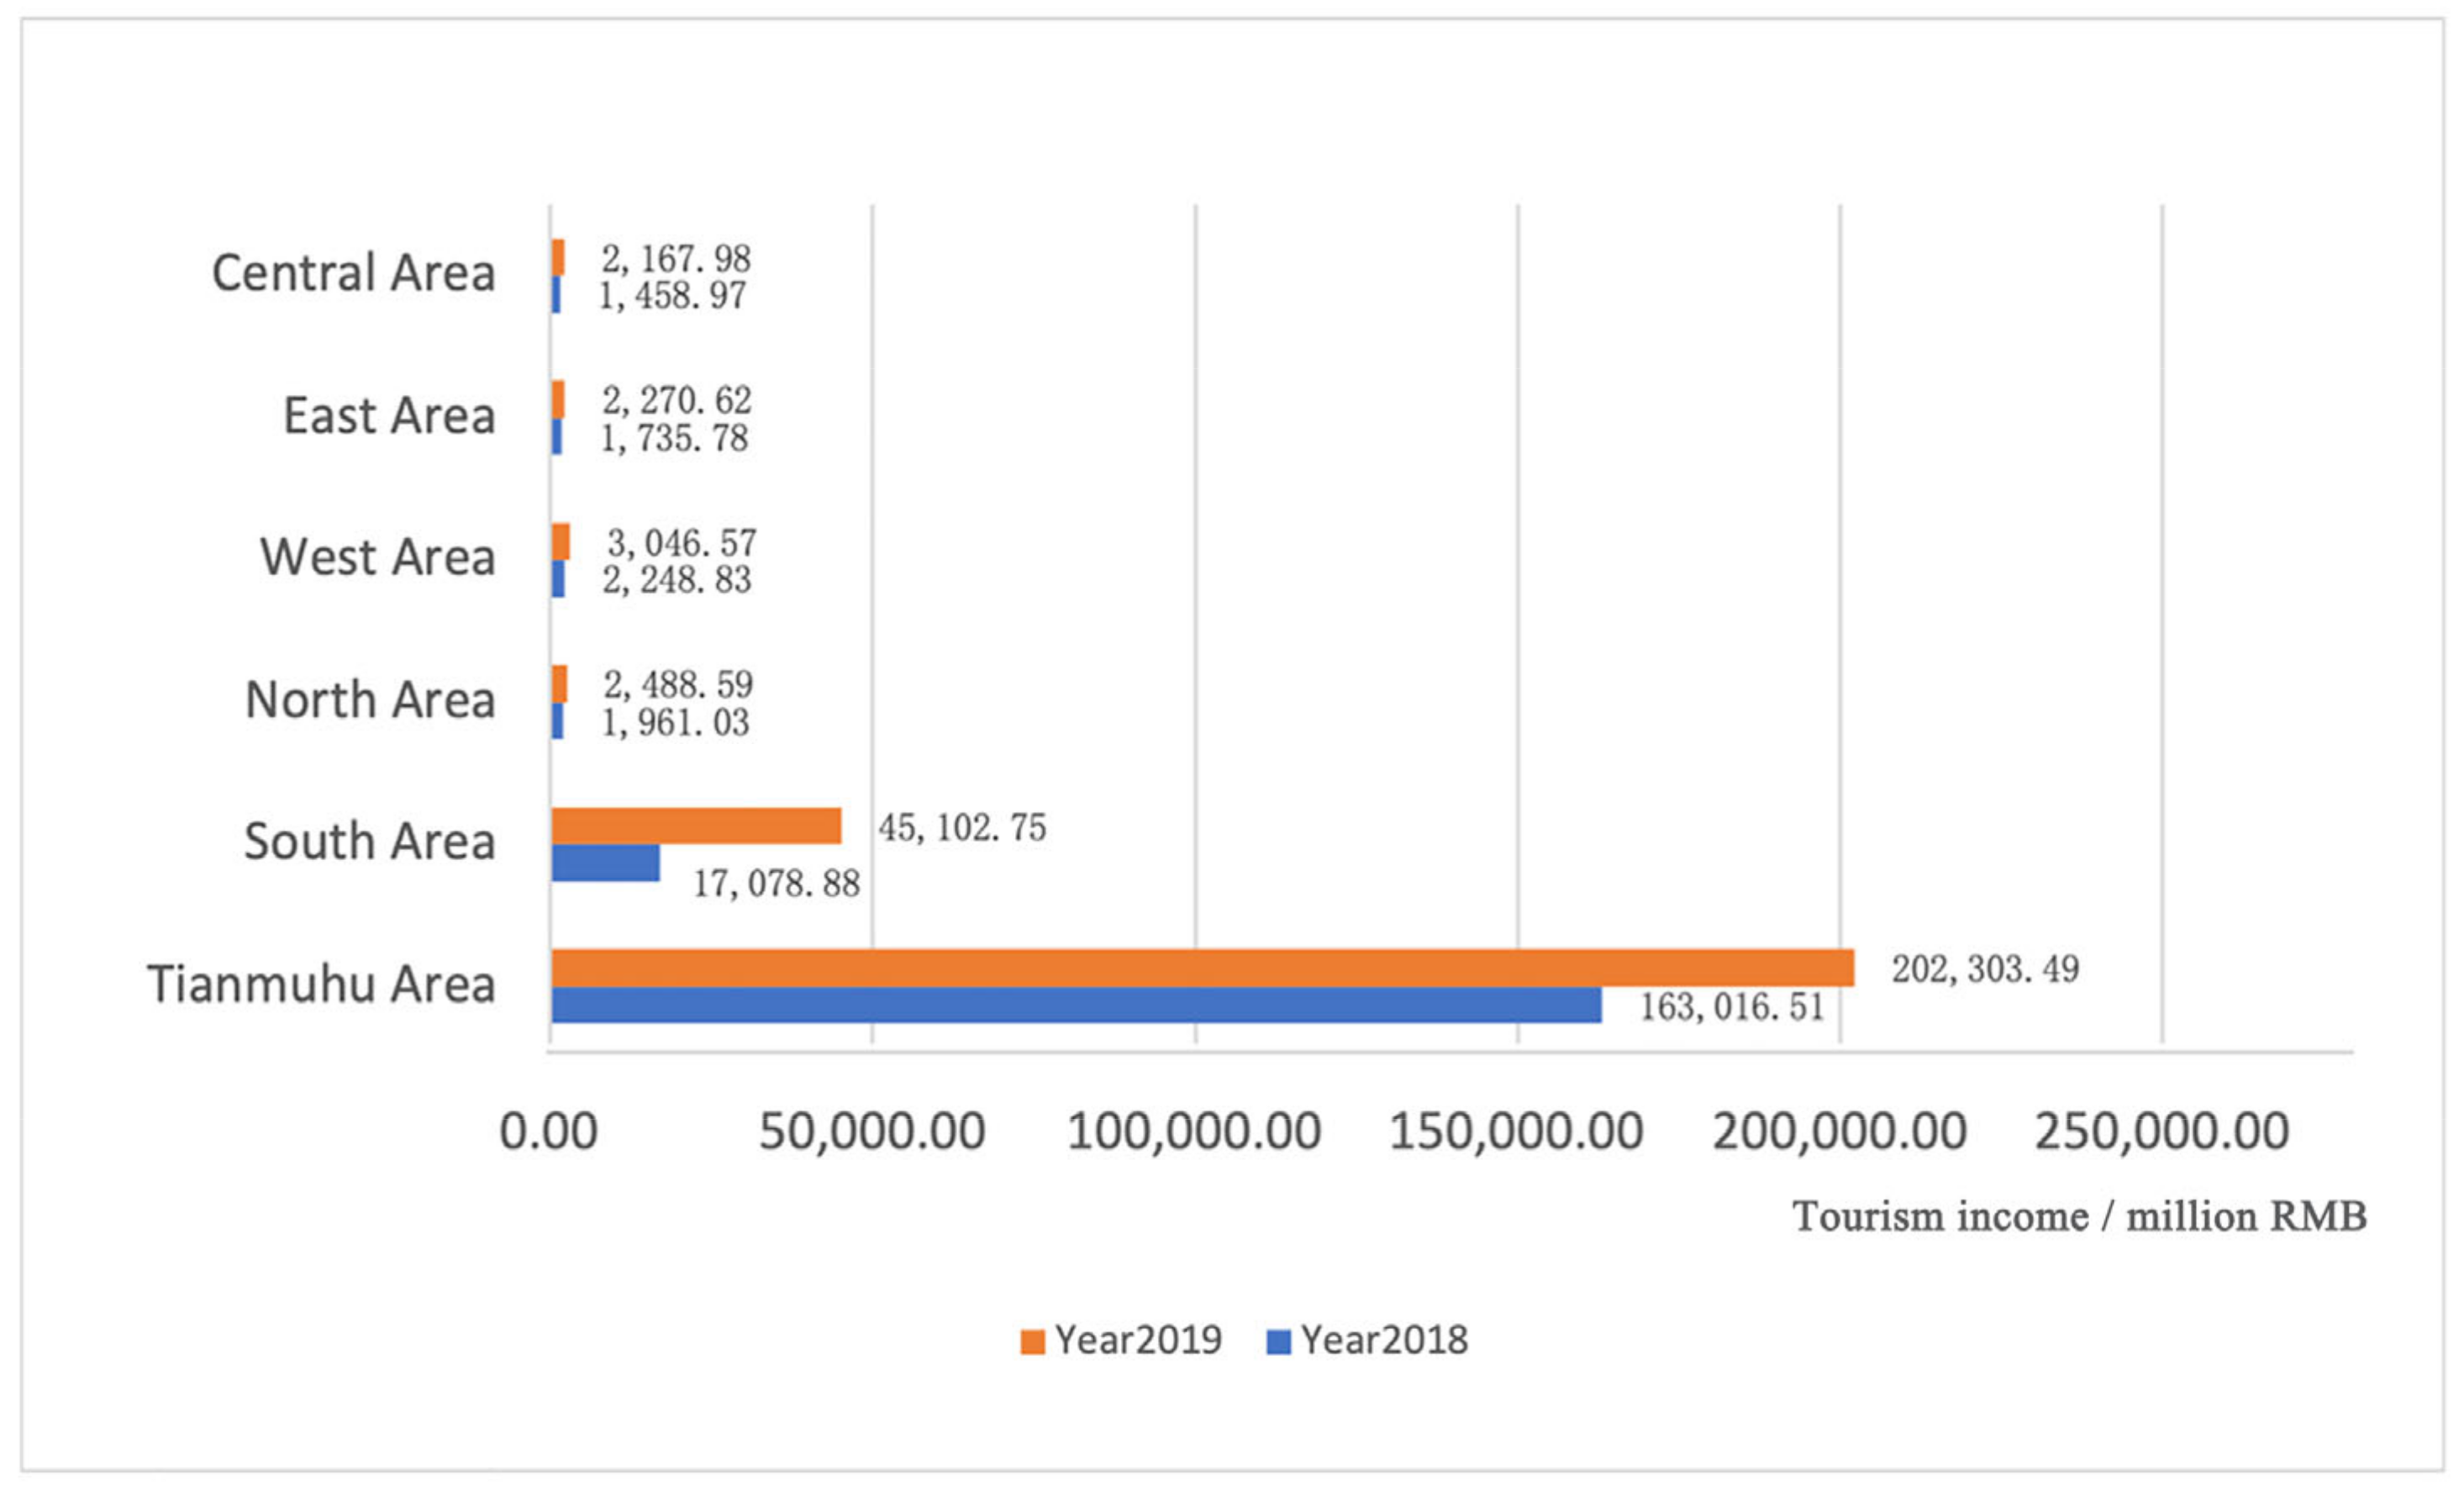Screen dimensions: 2464x1493
Task: Click the West Area orange 2019 bar
Action: tap(561, 542)
